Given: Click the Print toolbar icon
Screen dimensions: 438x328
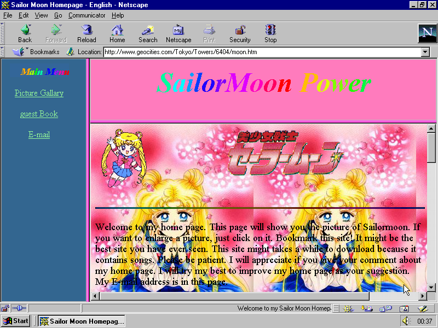Looking at the screenshot, I should pyautogui.click(x=209, y=33).
